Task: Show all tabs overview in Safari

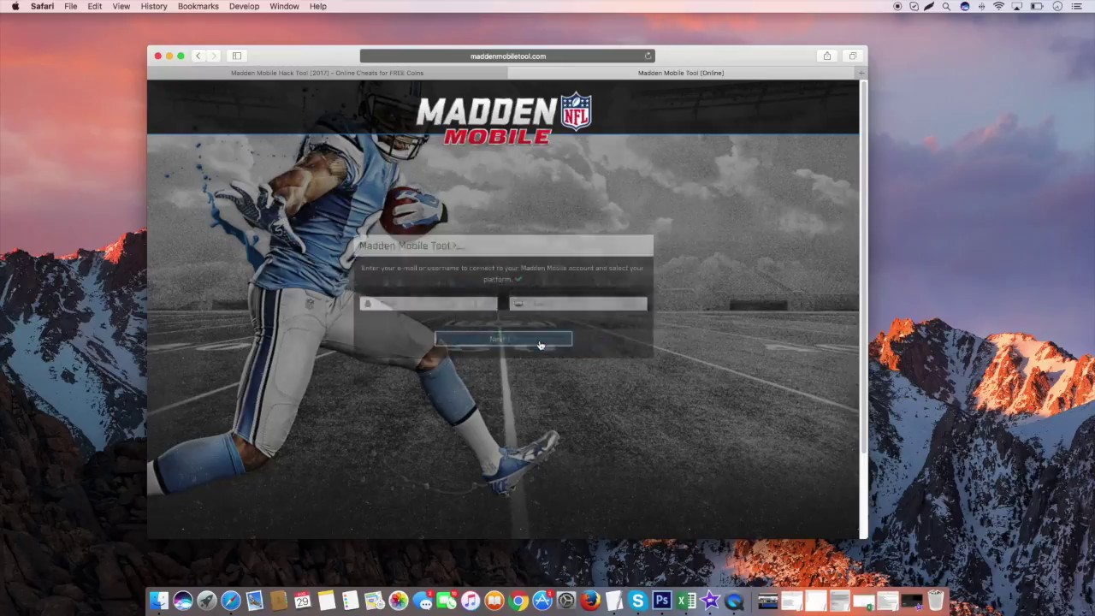Action: pyautogui.click(x=852, y=56)
